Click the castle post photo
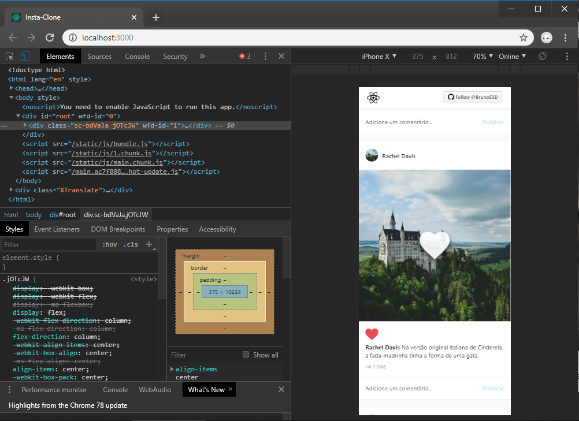The image size is (579, 421). click(x=435, y=245)
